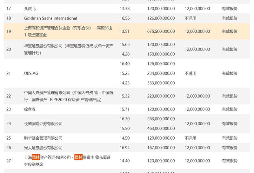Select amount 675,500,000.00
This screenshot has height=173, width=254.
coord(161,31)
